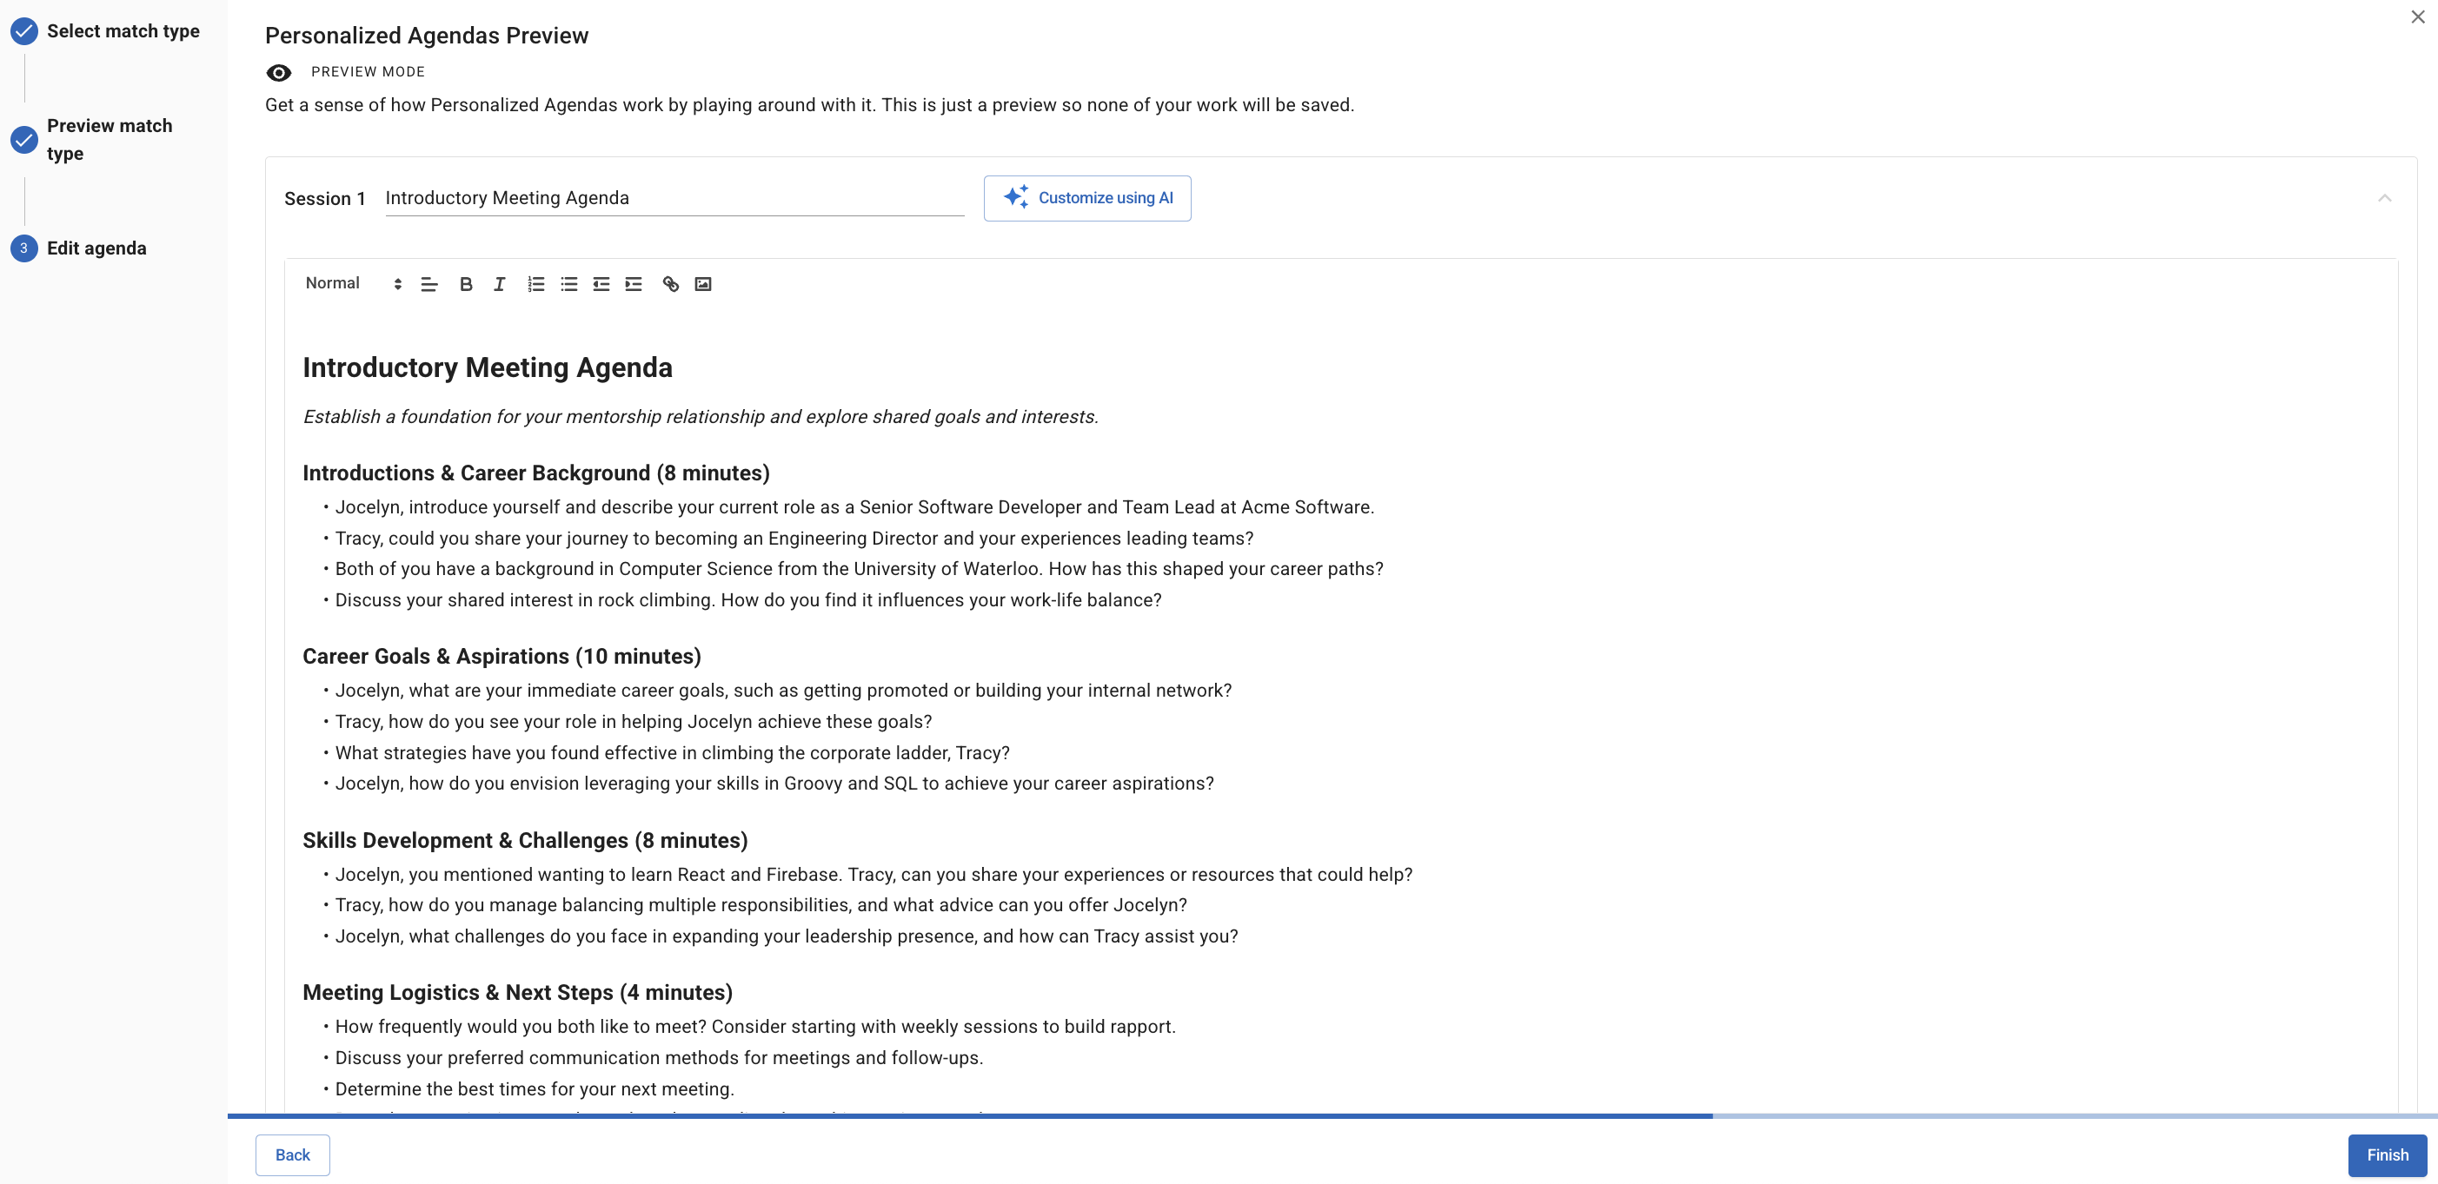Increase indent of the current line

633,284
